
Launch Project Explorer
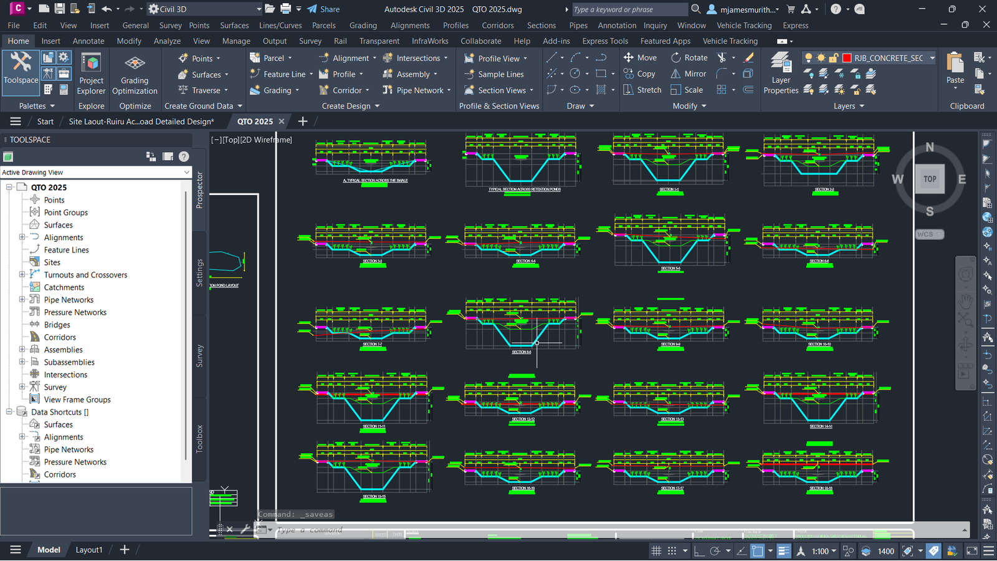91,74
